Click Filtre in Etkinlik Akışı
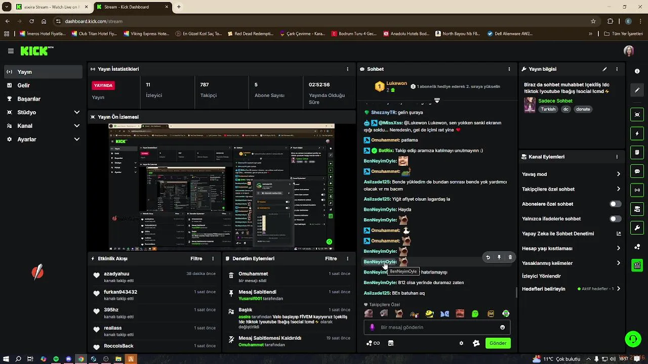 coord(196,258)
